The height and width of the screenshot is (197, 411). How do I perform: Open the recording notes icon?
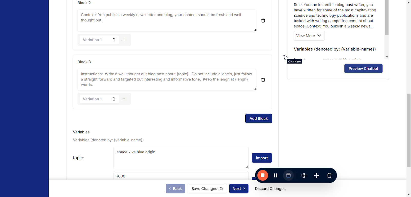coord(288,175)
